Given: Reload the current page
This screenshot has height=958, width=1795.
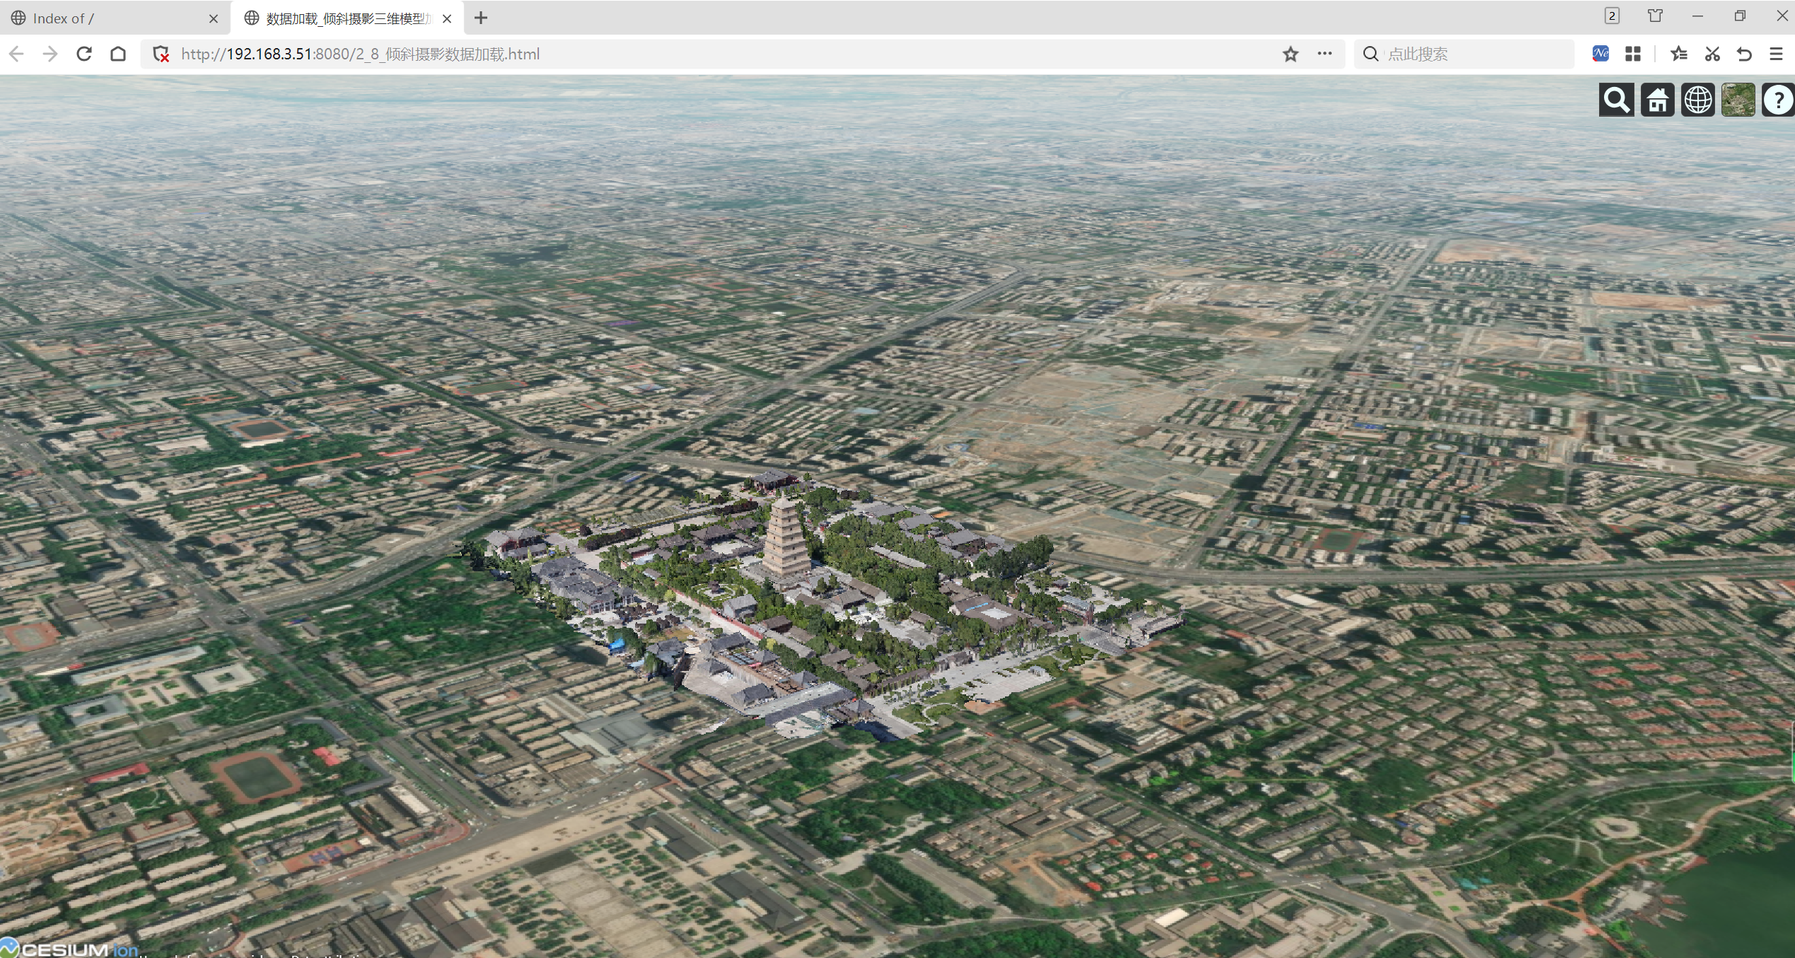Looking at the screenshot, I should click(84, 54).
